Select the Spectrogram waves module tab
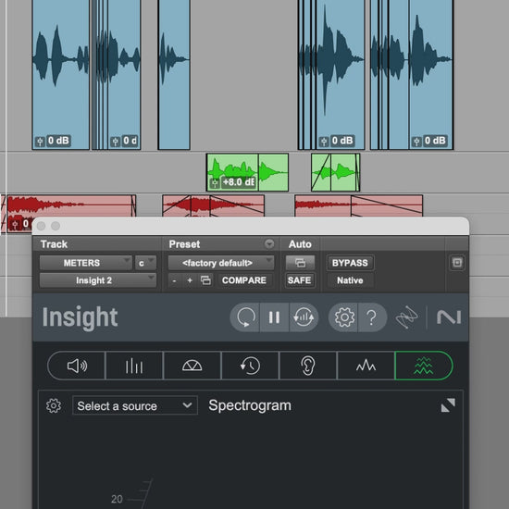 [424, 366]
